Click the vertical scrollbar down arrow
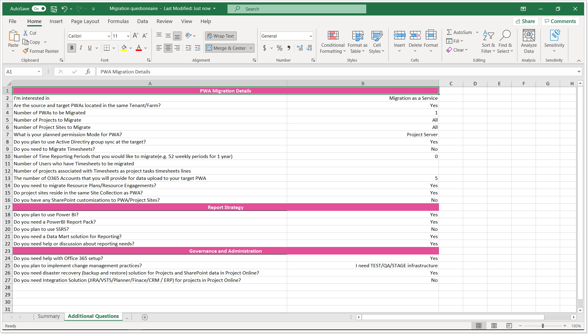This screenshot has width=588, height=334. click(580, 310)
